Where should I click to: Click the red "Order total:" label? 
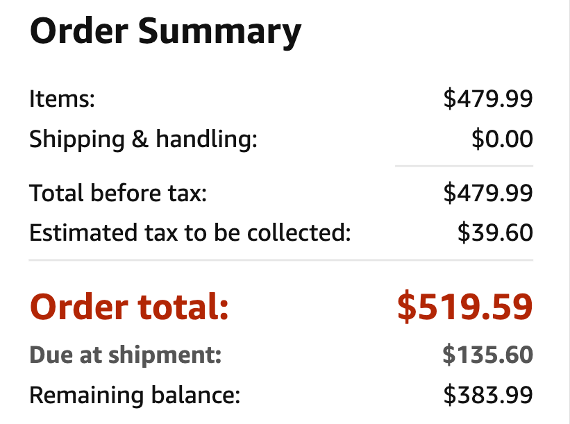point(129,307)
